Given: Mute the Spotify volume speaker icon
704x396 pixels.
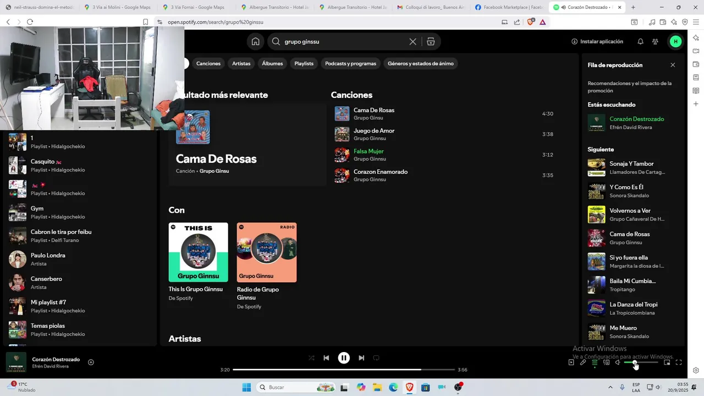Looking at the screenshot, I should [x=618, y=362].
